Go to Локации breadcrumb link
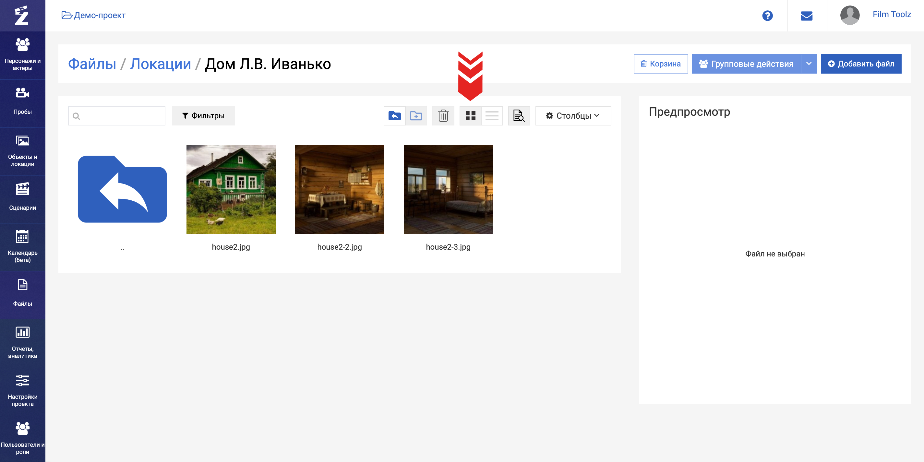Image resolution: width=924 pixels, height=462 pixels. click(160, 64)
